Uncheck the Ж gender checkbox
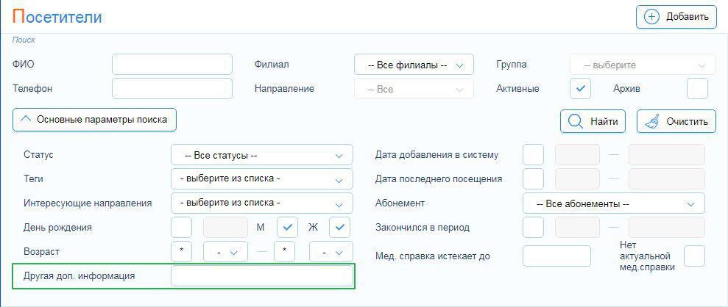 point(339,227)
